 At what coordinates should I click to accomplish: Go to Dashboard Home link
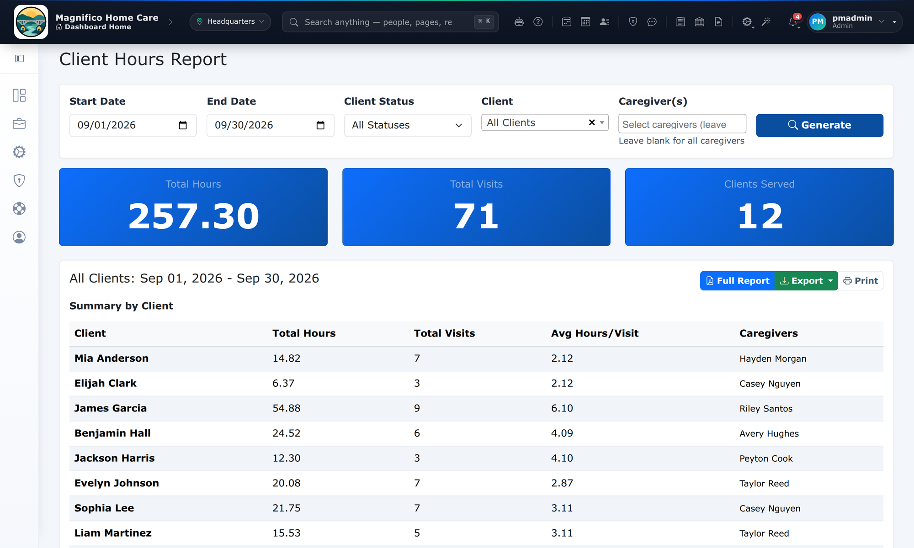93,27
